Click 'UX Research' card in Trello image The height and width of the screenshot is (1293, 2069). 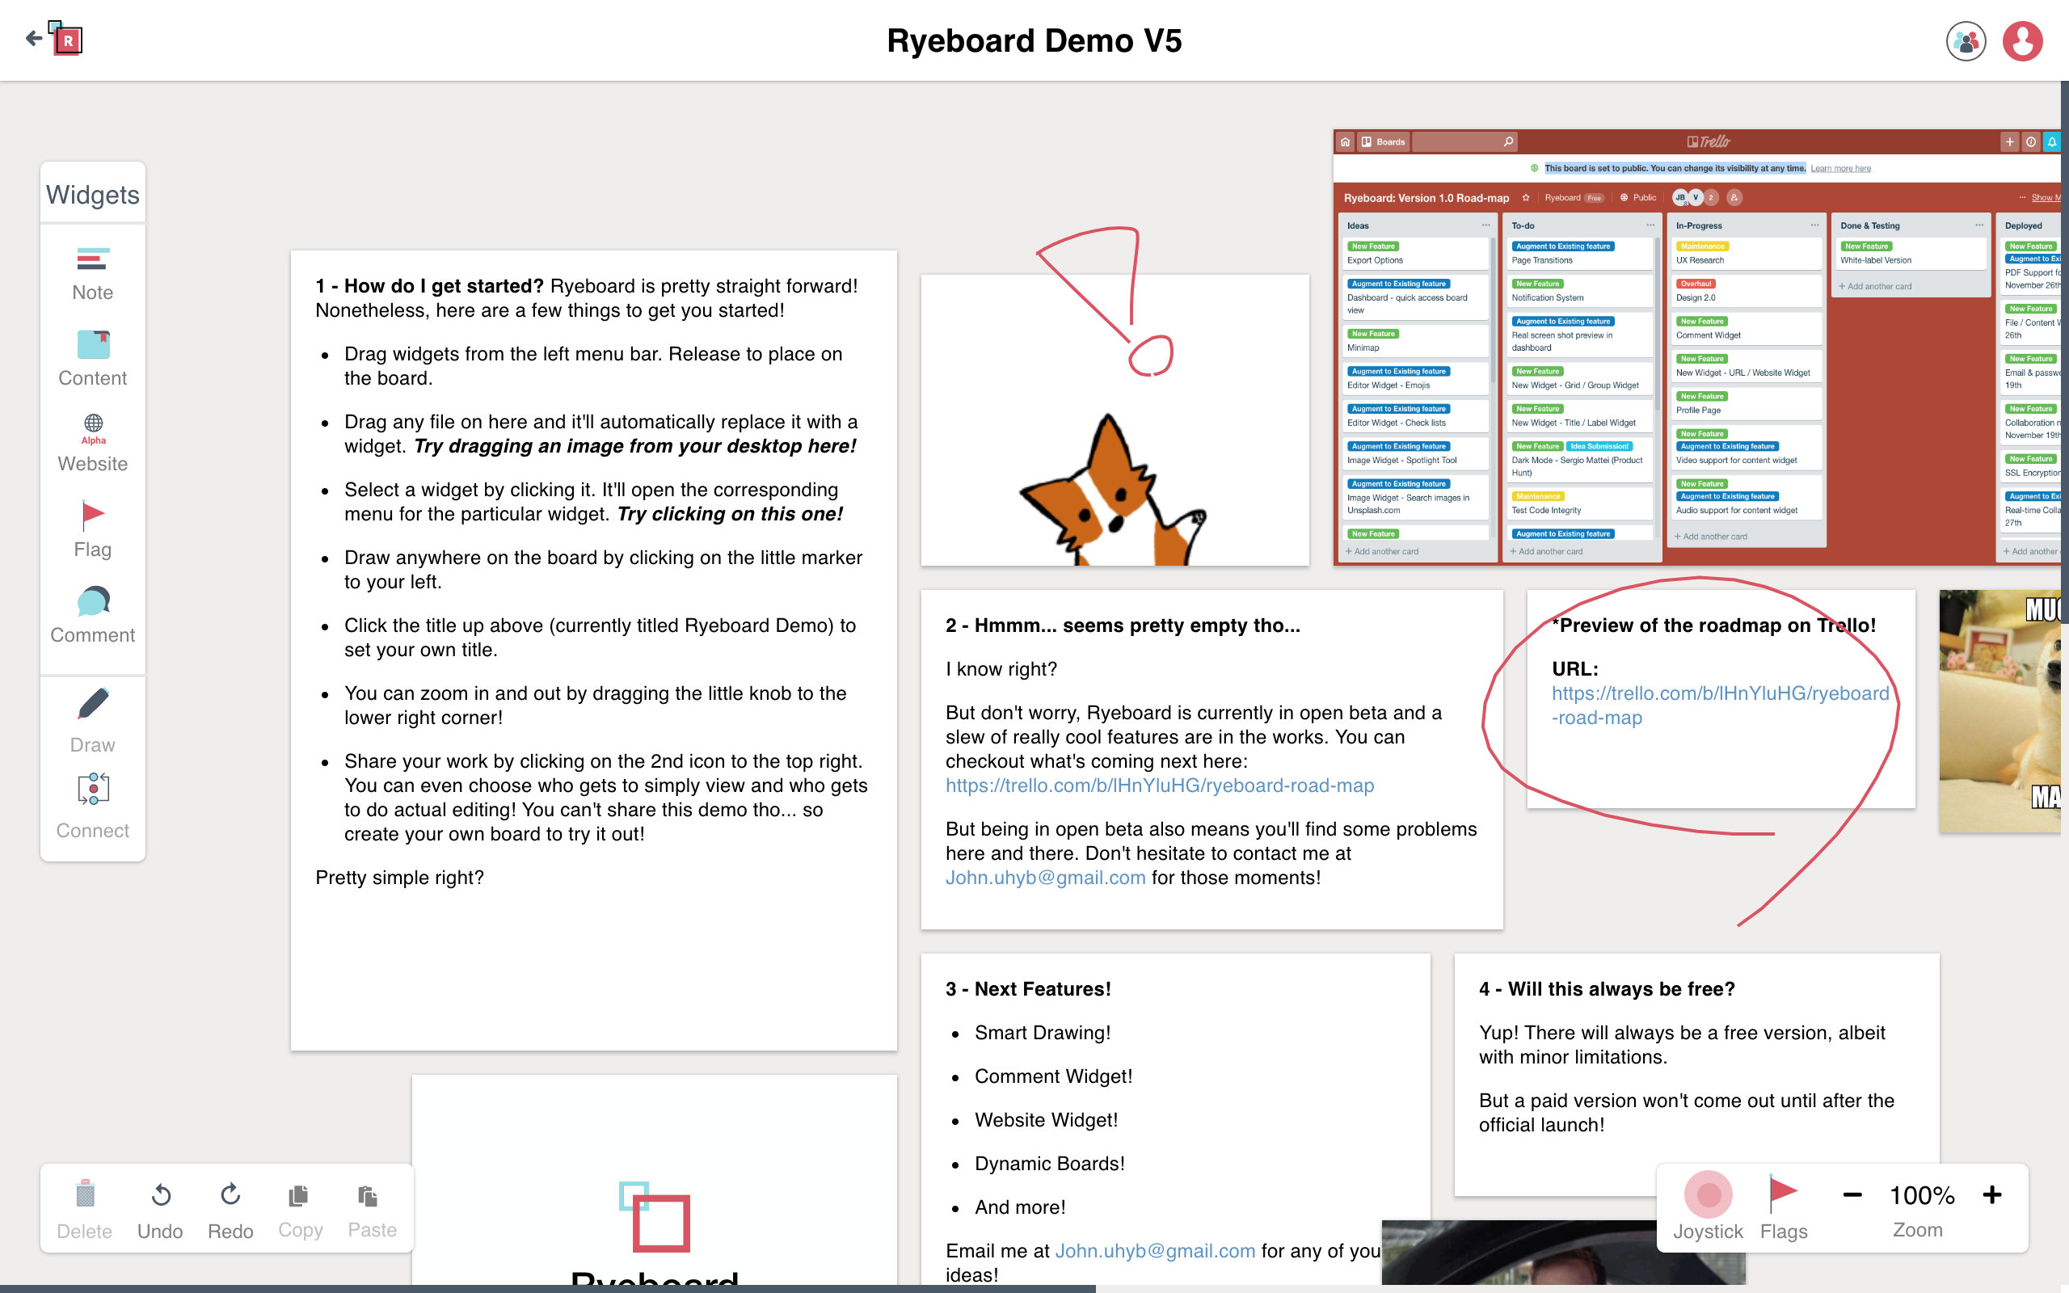click(1746, 253)
